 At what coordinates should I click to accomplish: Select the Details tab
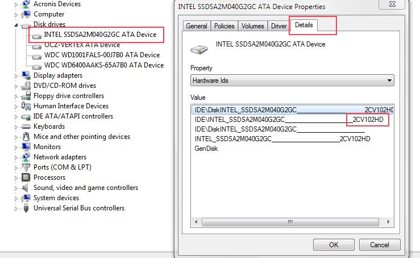point(303,25)
